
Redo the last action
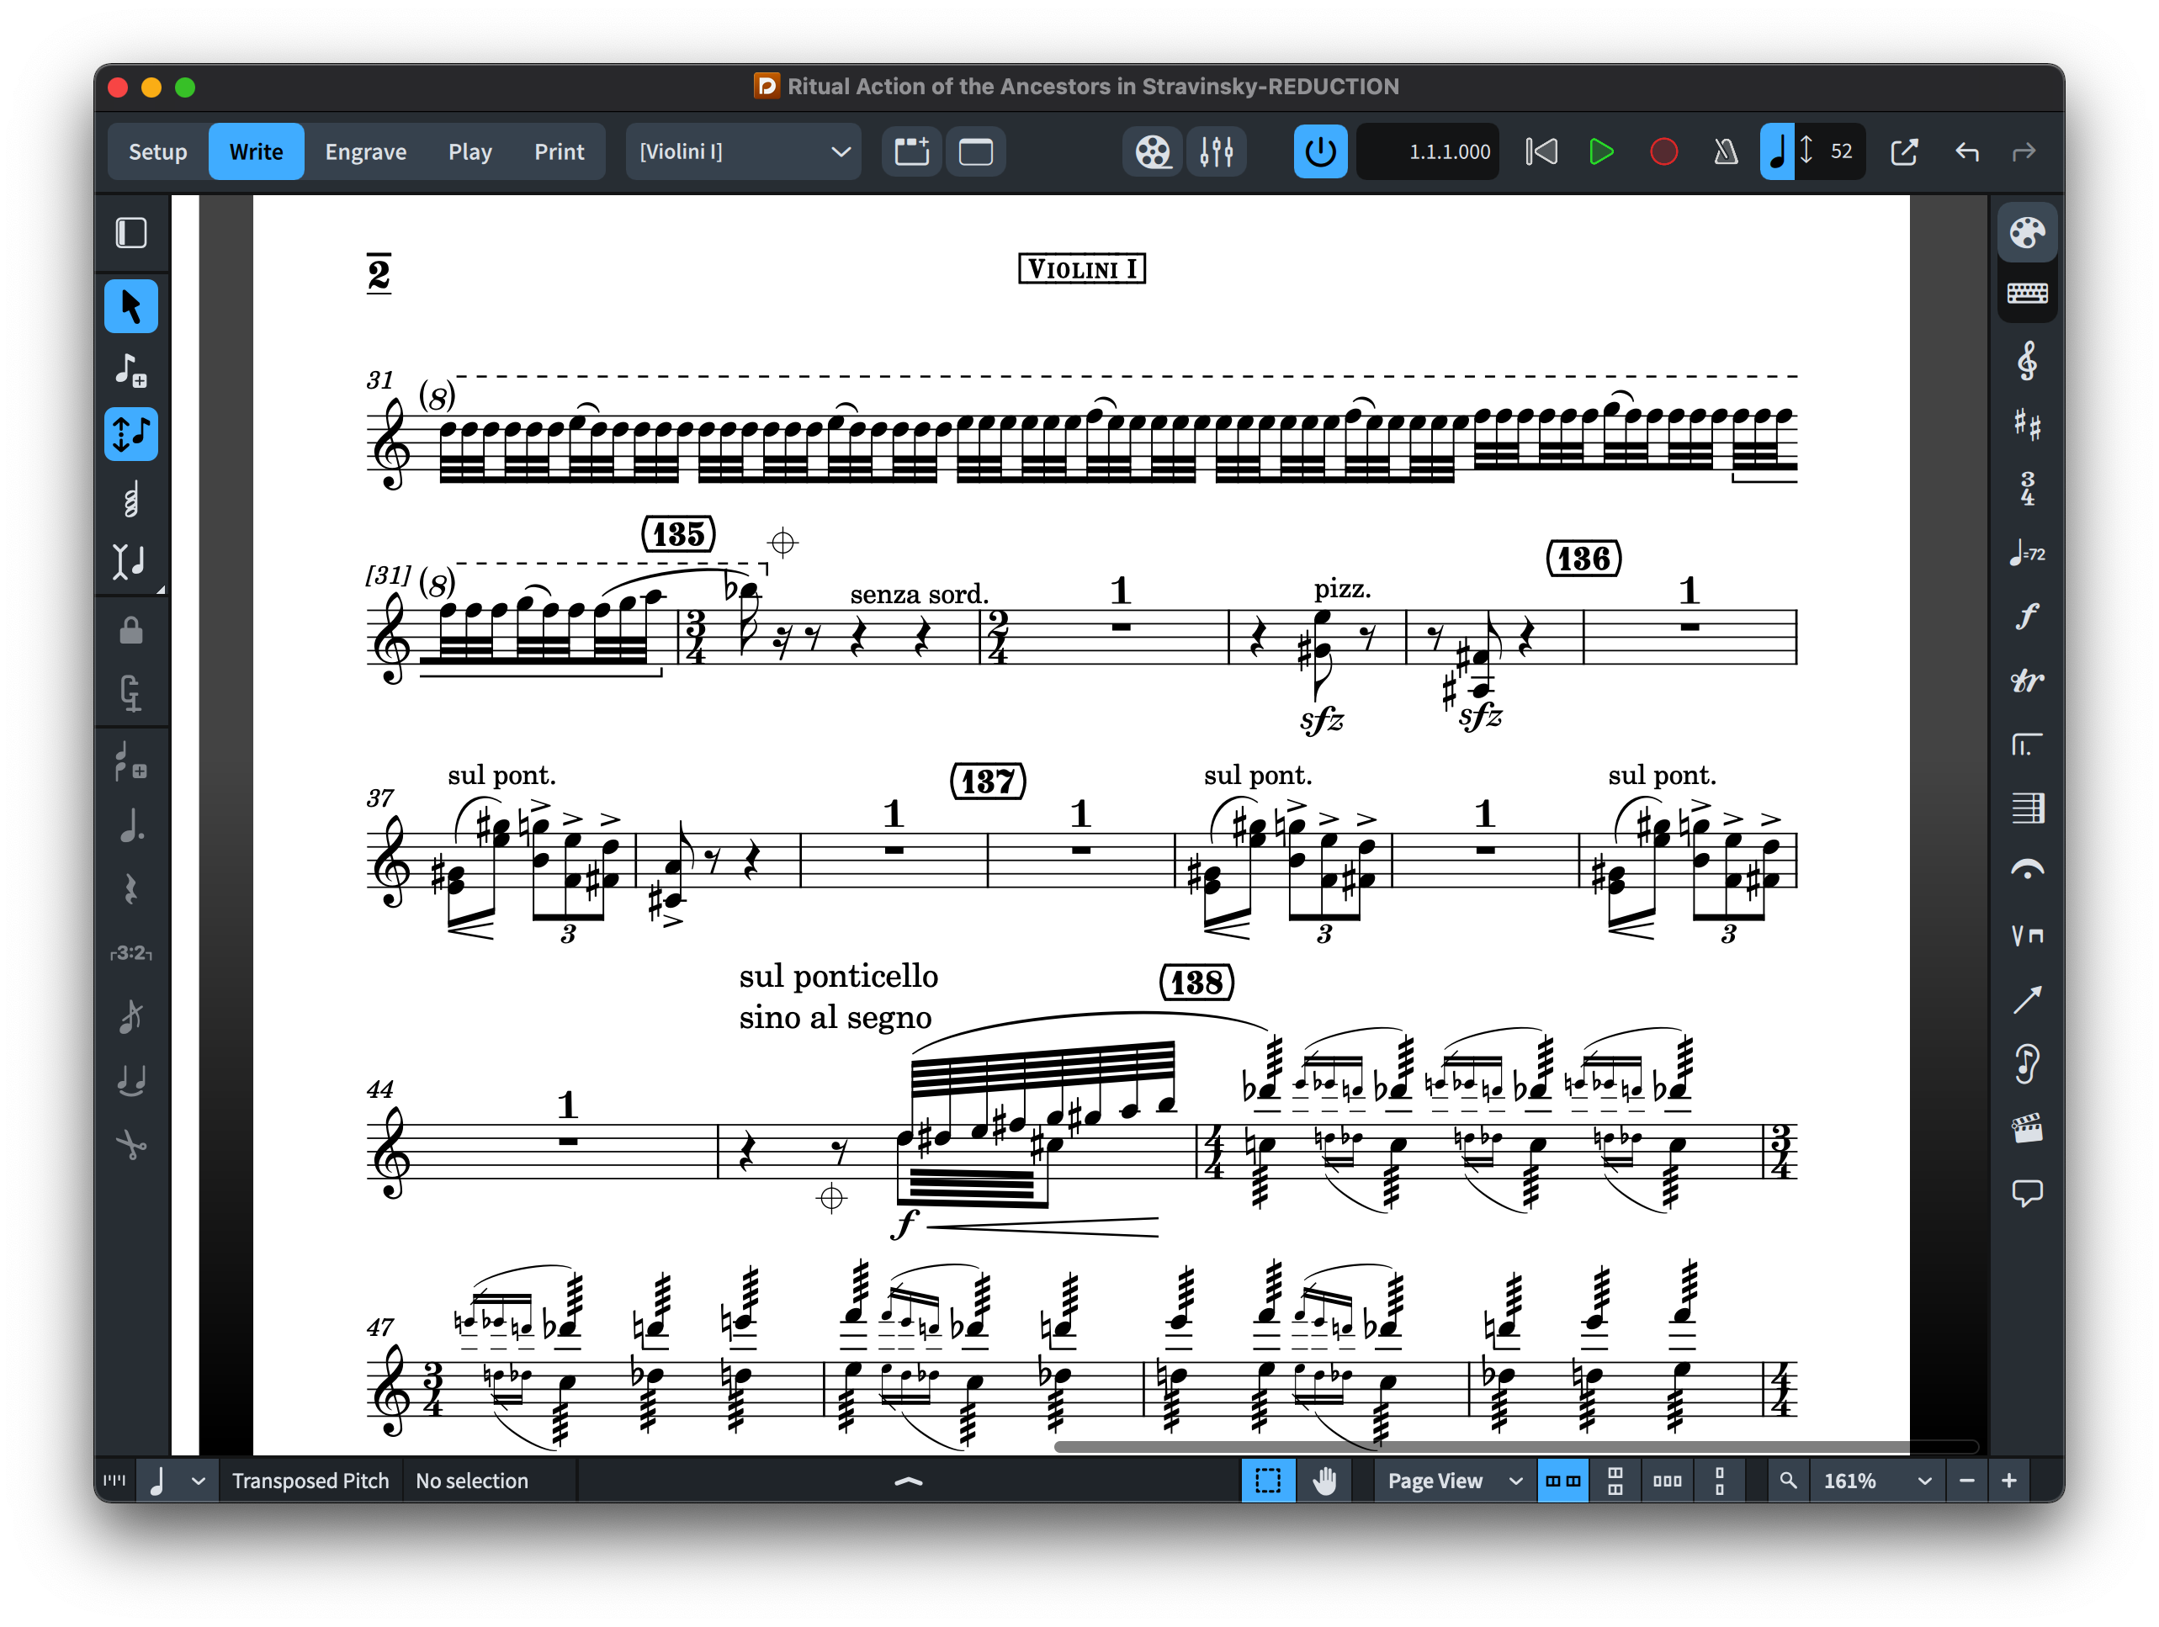coord(2024,151)
